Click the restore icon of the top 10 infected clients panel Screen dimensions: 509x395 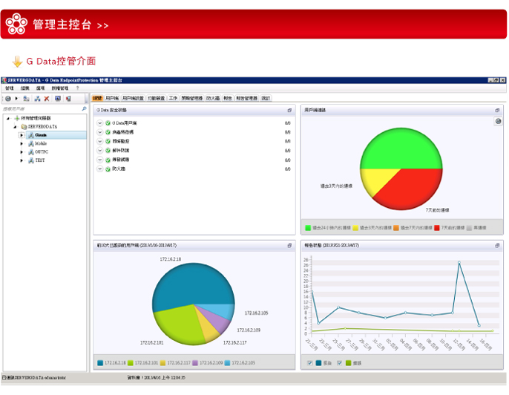[289, 246]
